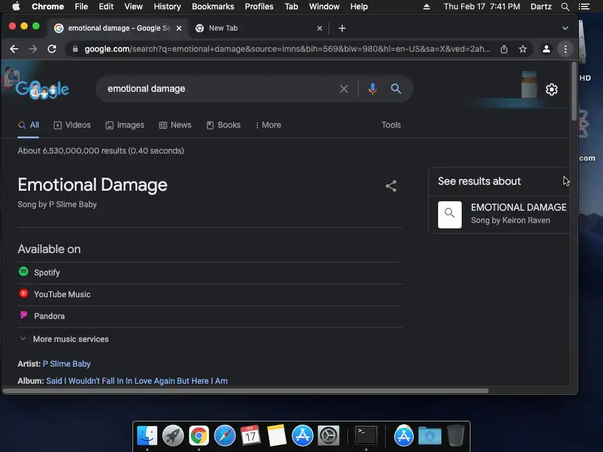The image size is (603, 452).
Task: Open Terminal from the Dock
Action: (366, 436)
